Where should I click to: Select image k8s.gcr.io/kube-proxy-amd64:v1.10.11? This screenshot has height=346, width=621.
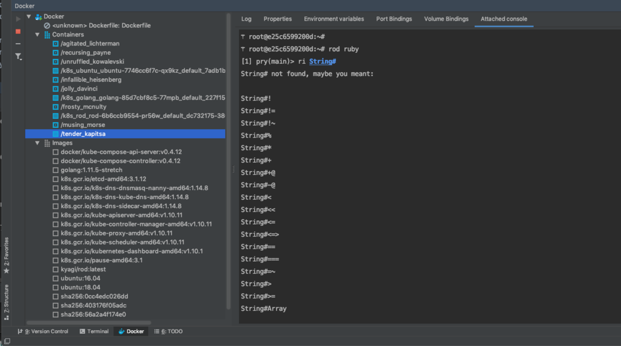tap(116, 234)
